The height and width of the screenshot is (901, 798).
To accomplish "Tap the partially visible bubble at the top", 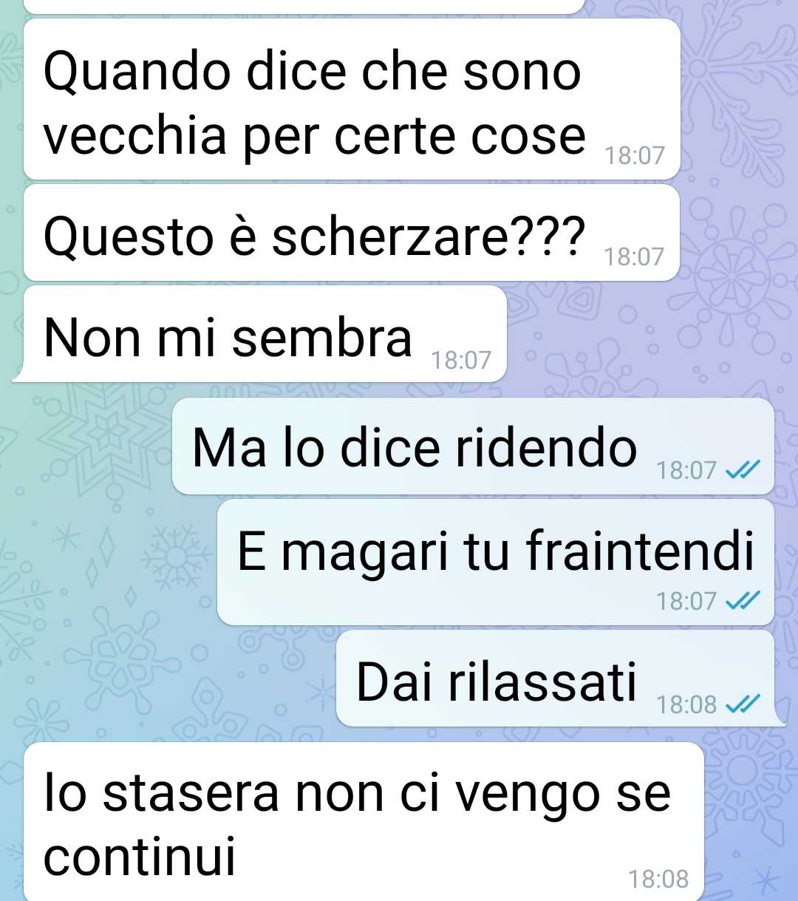I will click(304, 6).
